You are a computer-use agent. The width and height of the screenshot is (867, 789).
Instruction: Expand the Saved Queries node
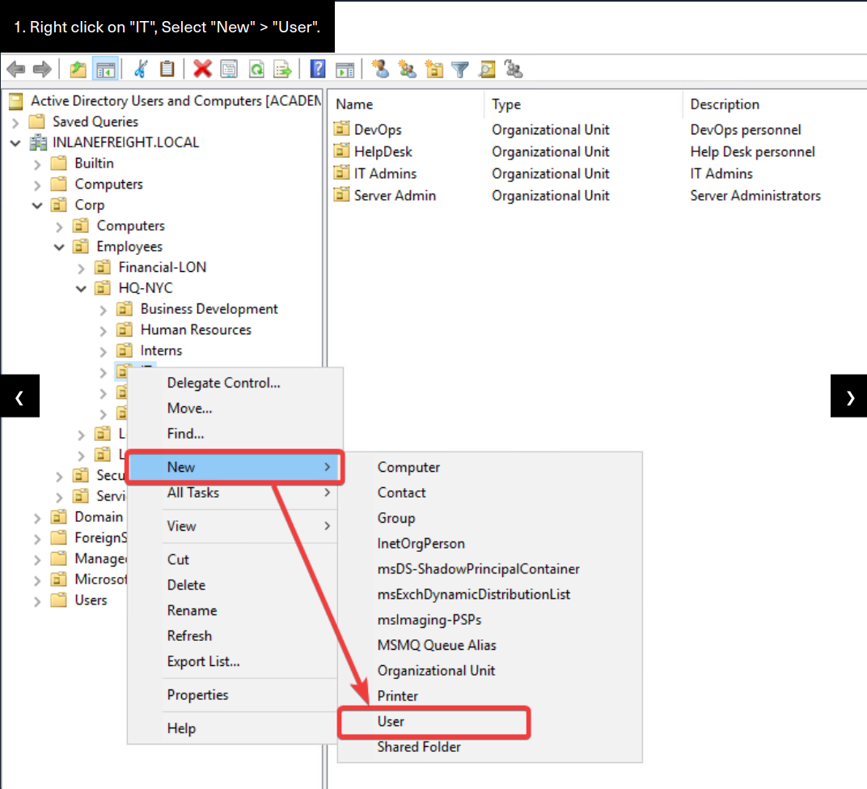tap(15, 122)
